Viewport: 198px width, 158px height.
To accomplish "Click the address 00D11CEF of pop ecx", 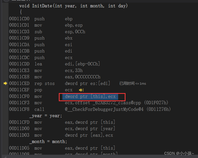I will pyautogui.click(x=19, y=90).
